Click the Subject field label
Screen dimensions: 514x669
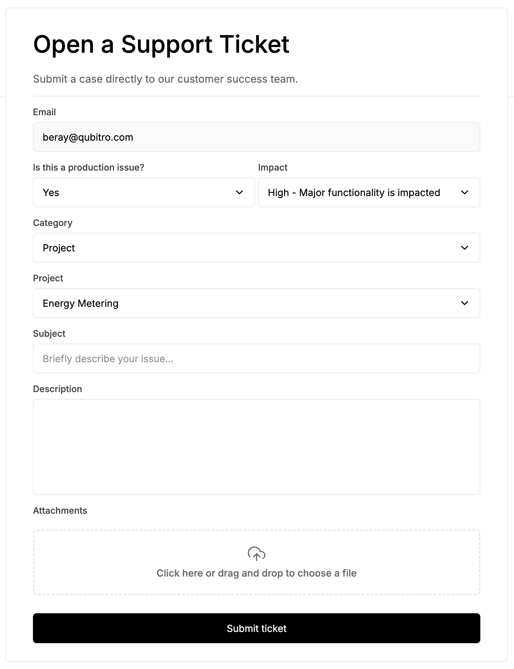pos(49,333)
